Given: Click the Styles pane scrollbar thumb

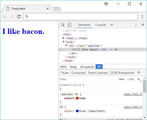Looking at the screenshot, I should click(144, 86).
